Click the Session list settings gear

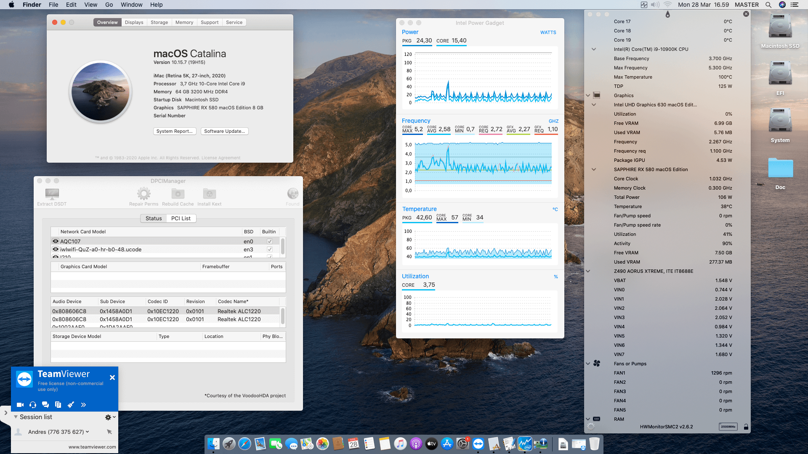(109, 417)
